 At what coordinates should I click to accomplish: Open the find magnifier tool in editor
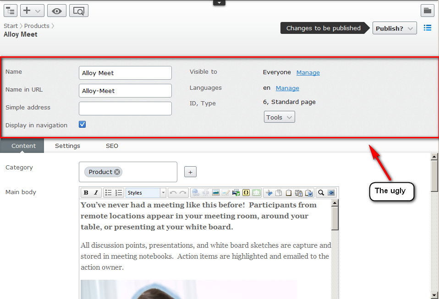pyautogui.click(x=321, y=193)
